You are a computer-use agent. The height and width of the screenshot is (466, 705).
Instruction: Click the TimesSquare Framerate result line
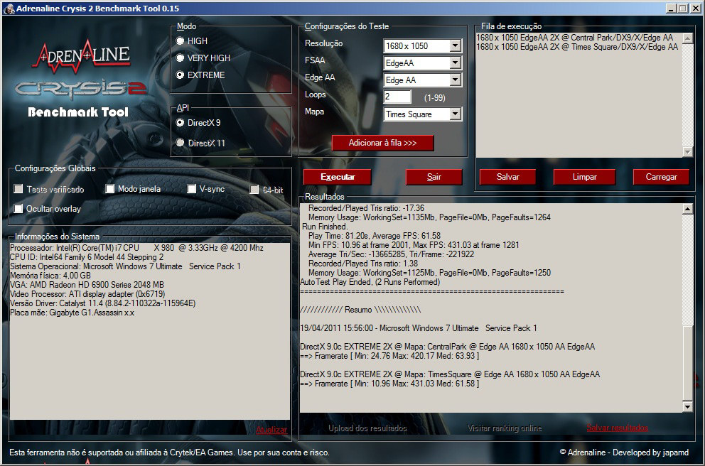[x=389, y=384]
